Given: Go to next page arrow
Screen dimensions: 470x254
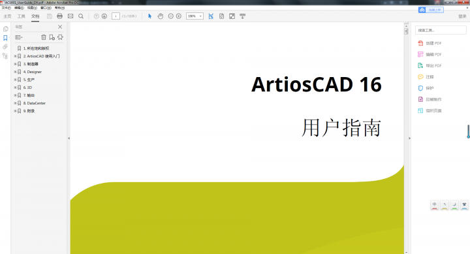Looking at the screenshot, I should [104, 16].
